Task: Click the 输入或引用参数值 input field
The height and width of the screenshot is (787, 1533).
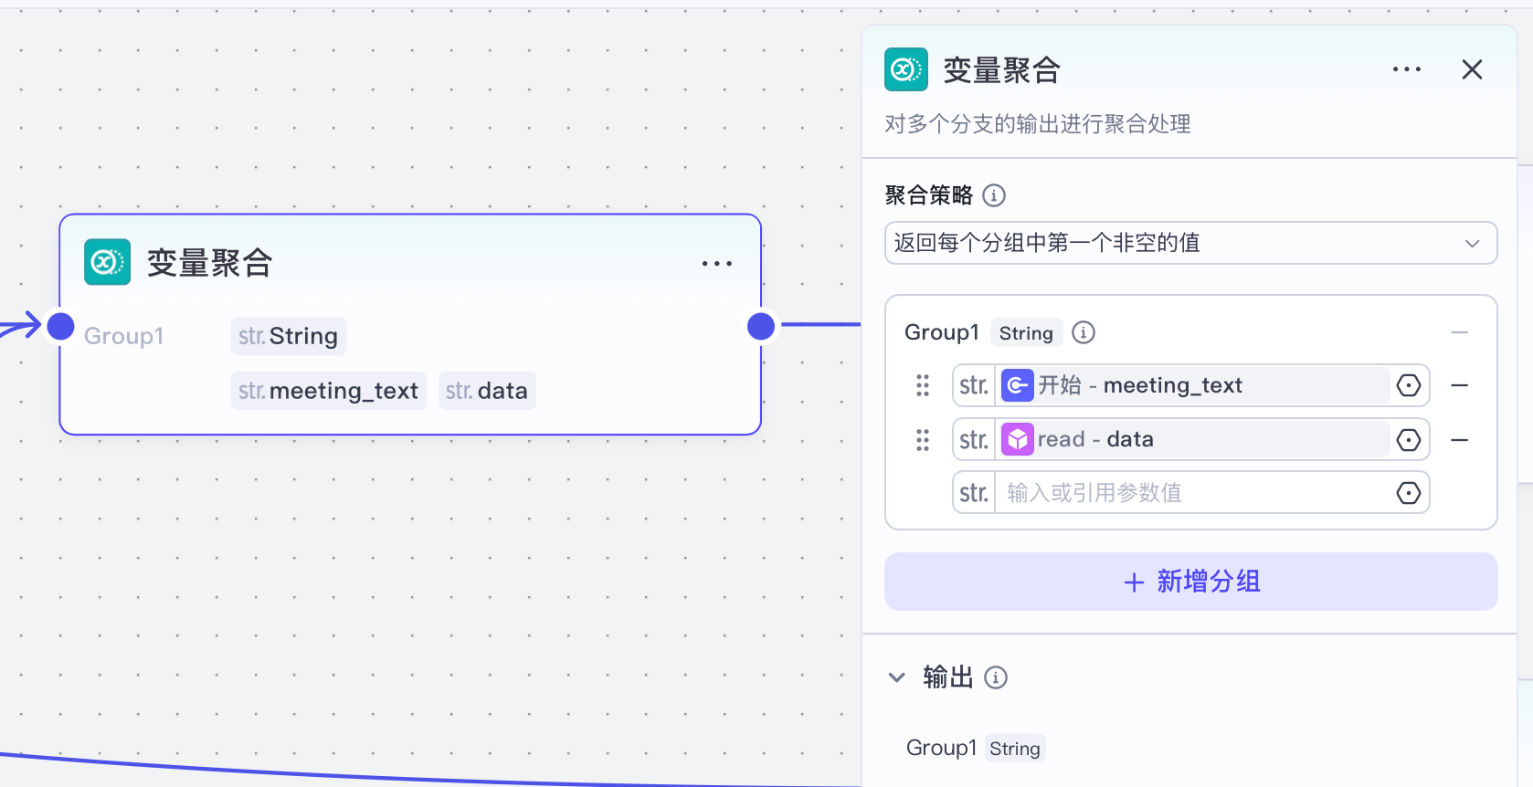Action: [1192, 493]
